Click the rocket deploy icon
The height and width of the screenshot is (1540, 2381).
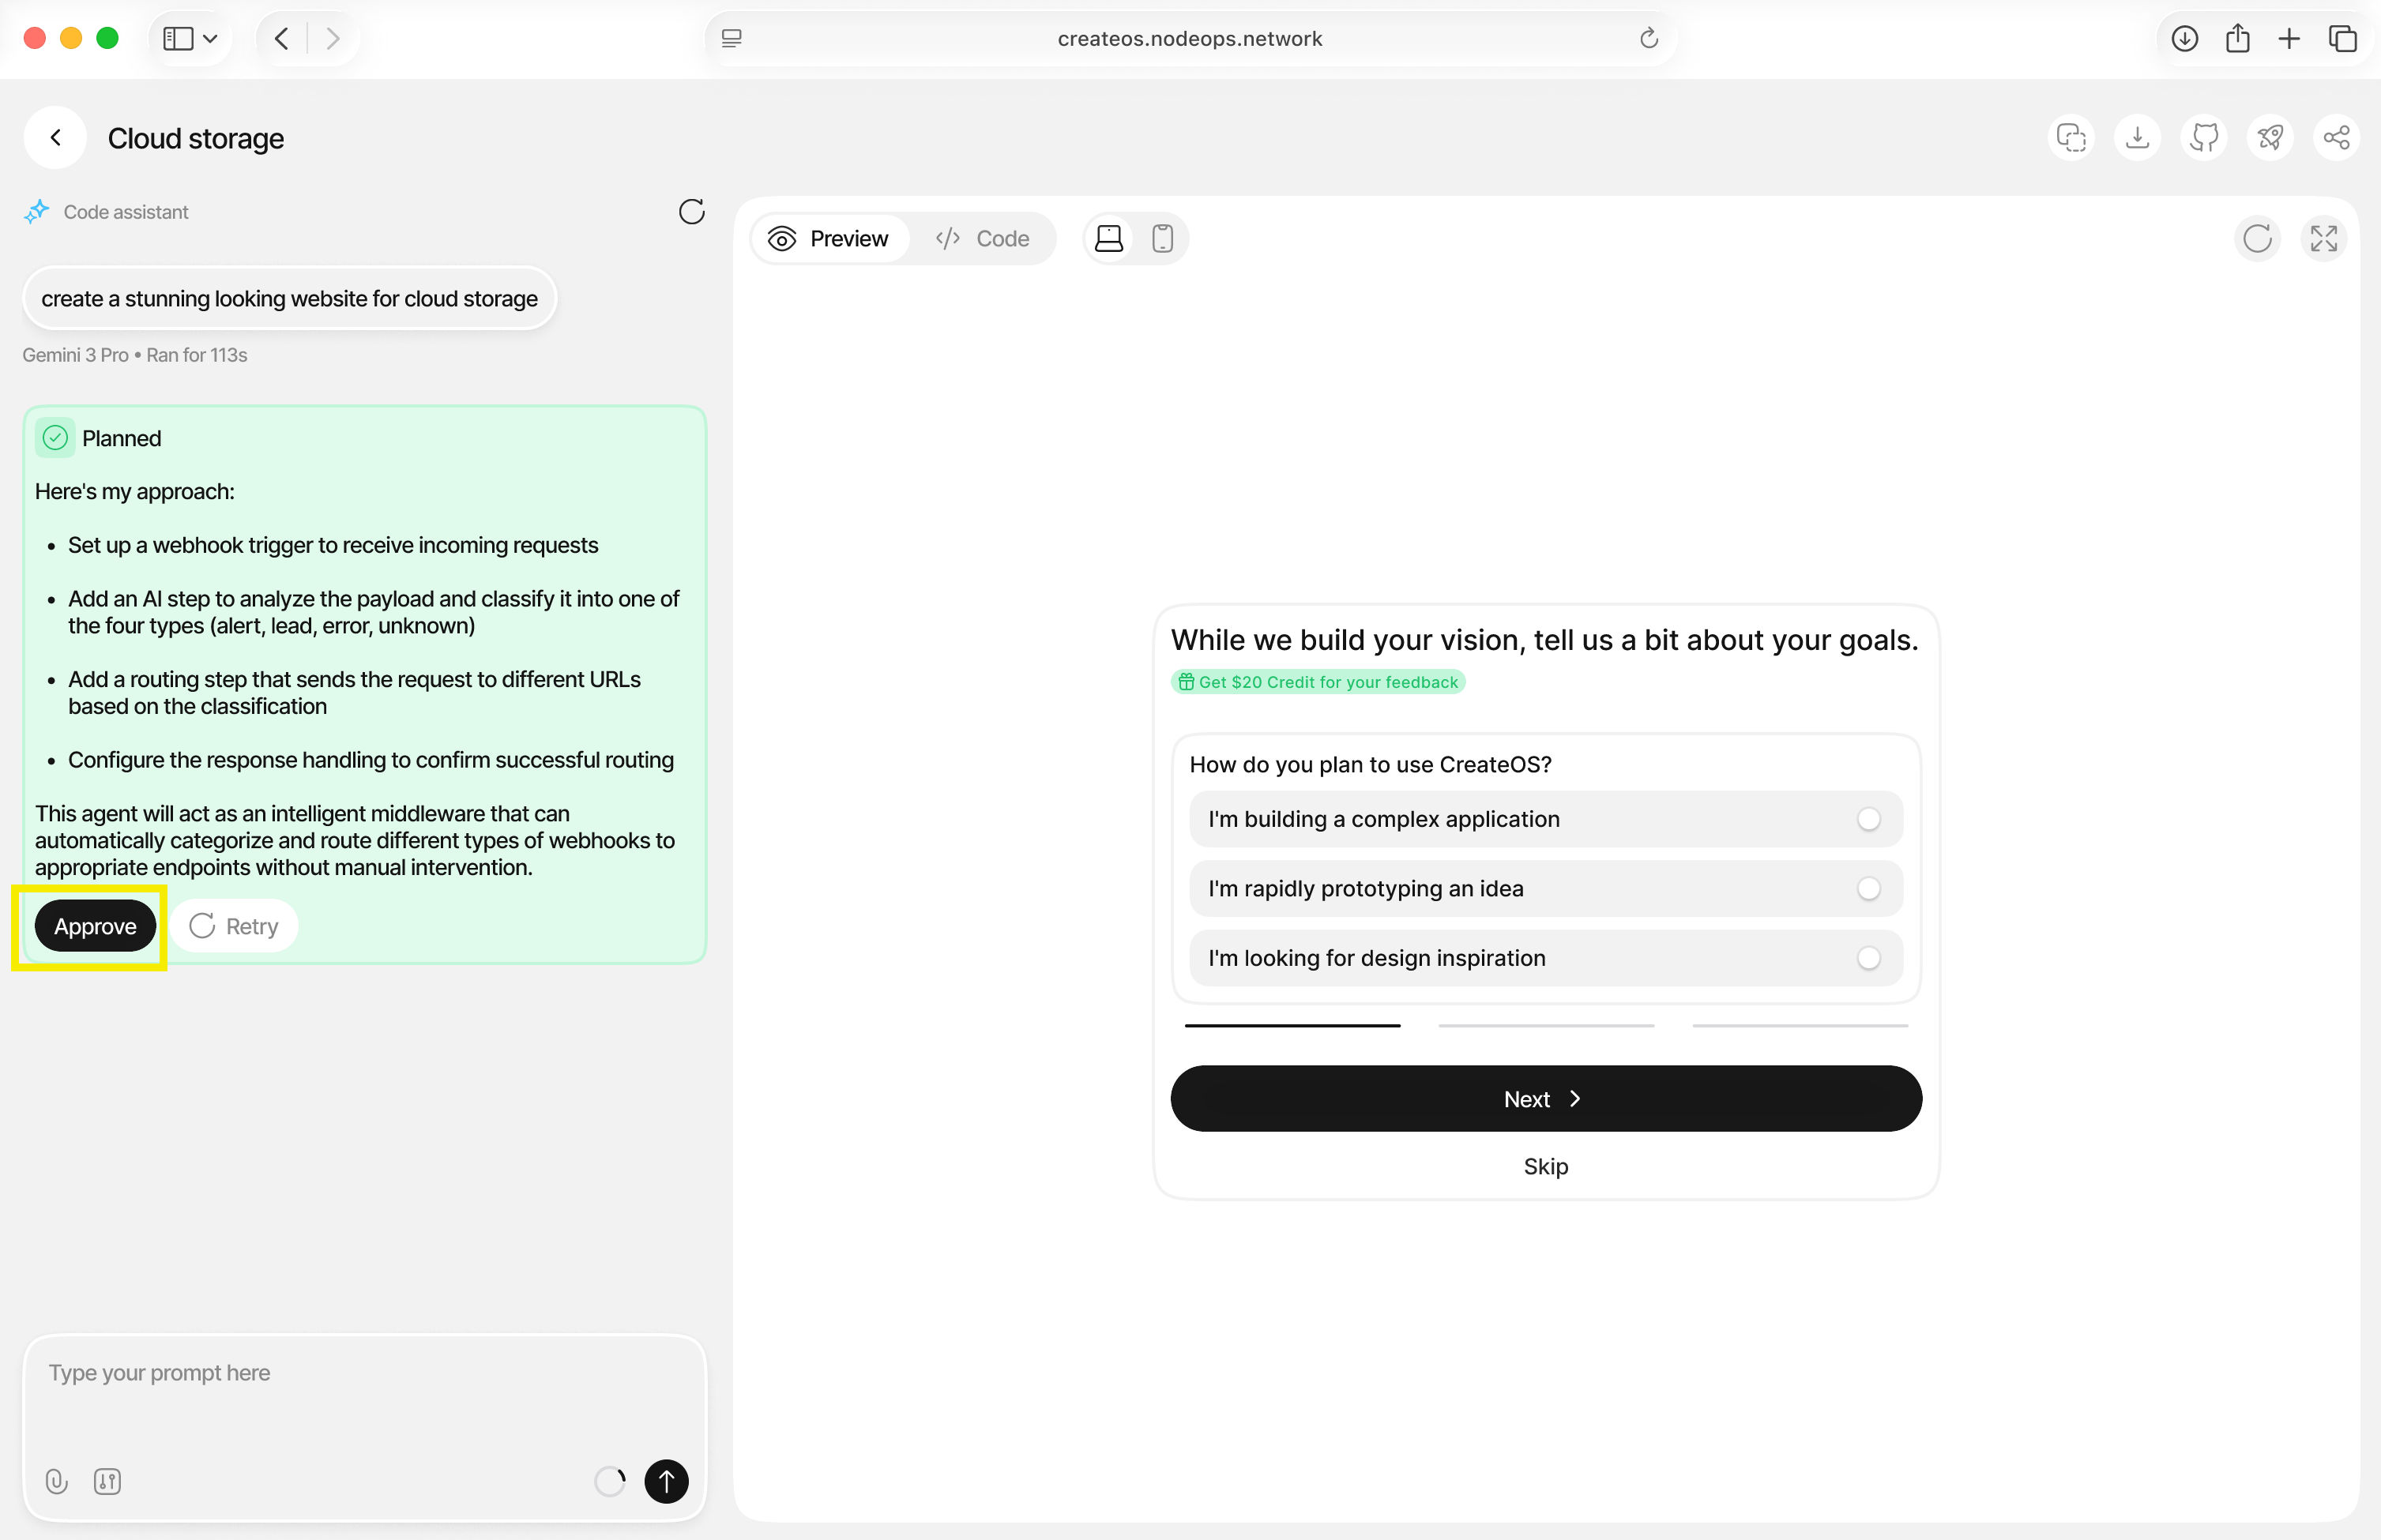click(x=2270, y=137)
